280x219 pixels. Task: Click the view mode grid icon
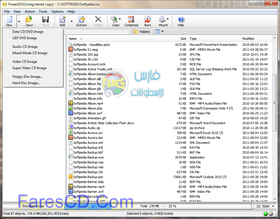[x=157, y=32]
